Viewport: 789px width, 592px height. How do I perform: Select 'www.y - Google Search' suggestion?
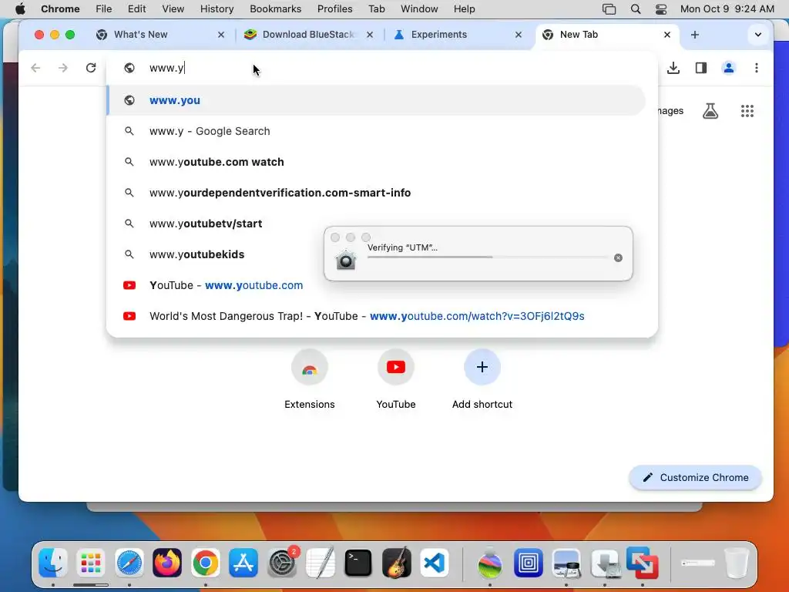[x=376, y=131]
